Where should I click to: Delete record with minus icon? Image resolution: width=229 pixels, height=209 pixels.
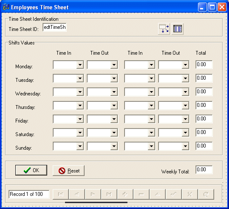coord(141,194)
